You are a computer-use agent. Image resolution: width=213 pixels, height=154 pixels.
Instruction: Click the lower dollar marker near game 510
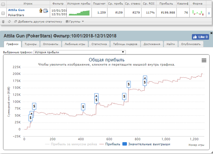pyautogui.click(x=96, y=100)
